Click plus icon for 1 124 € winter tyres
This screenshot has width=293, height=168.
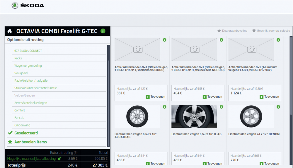(x=261, y=97)
